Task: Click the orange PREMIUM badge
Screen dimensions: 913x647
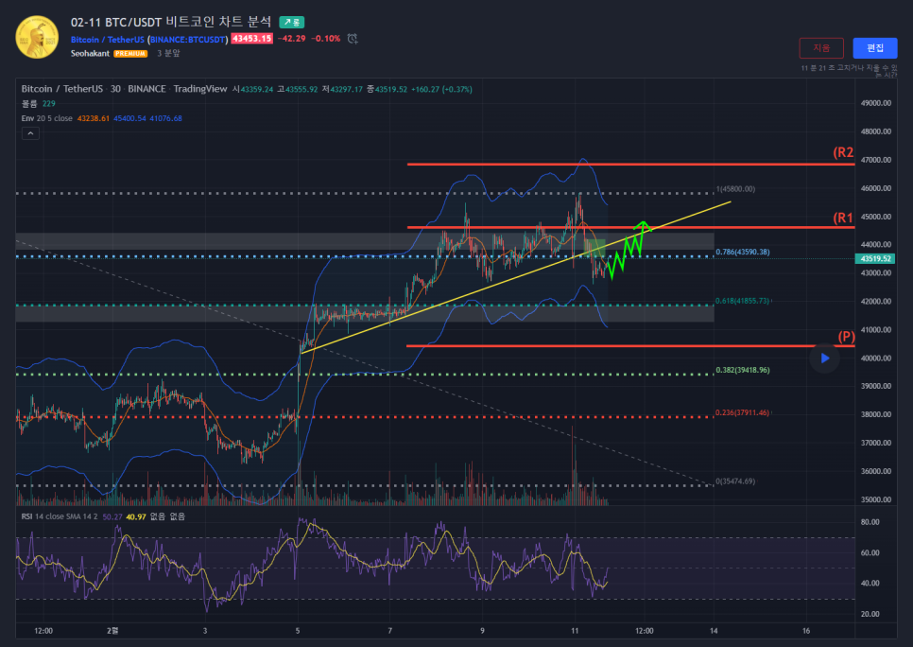Action: (x=130, y=54)
